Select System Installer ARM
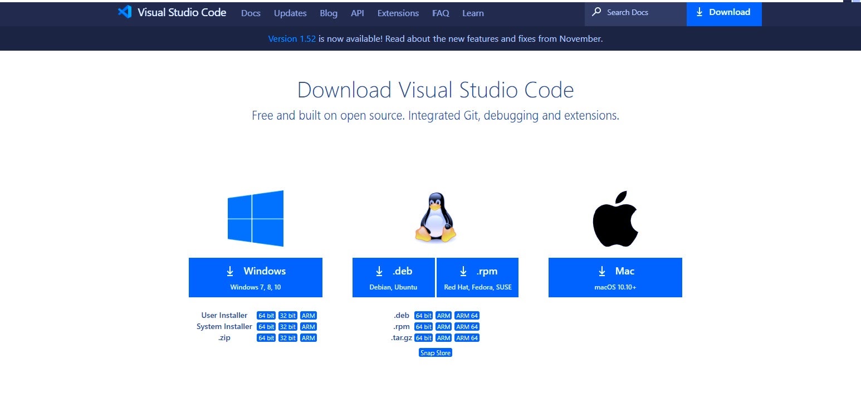The height and width of the screenshot is (417, 861). pos(309,327)
